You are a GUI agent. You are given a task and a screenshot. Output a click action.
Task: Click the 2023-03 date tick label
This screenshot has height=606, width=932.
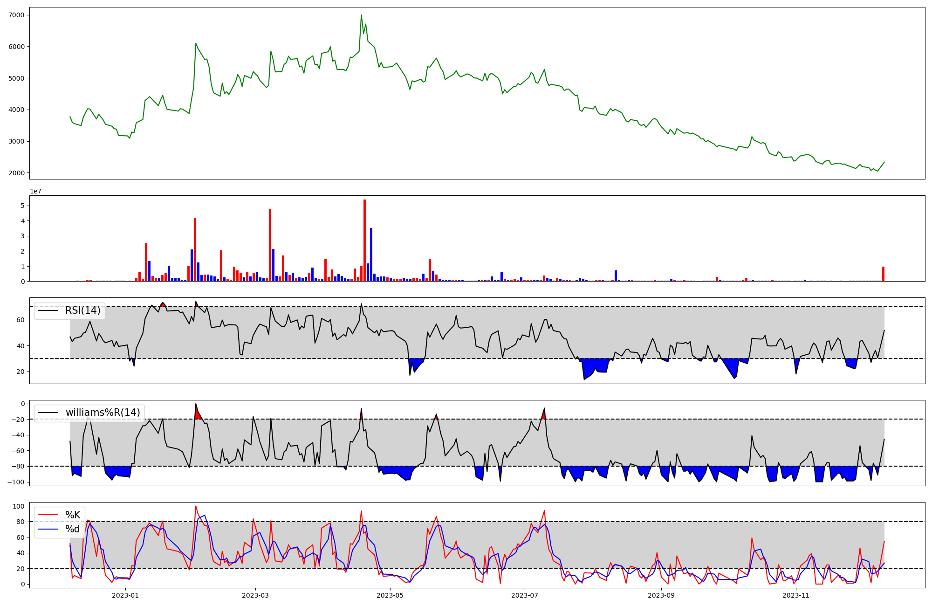(x=255, y=595)
